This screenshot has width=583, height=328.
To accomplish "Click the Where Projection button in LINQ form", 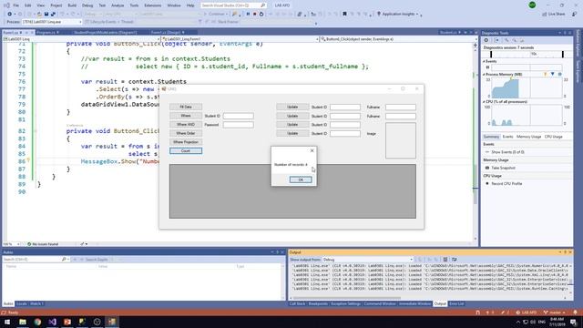I will pyautogui.click(x=186, y=142).
